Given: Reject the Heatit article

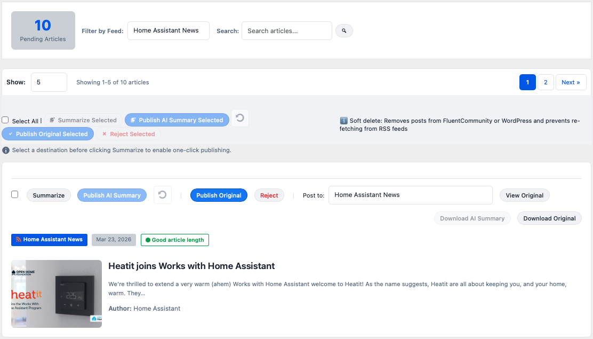Looking at the screenshot, I should [269, 195].
